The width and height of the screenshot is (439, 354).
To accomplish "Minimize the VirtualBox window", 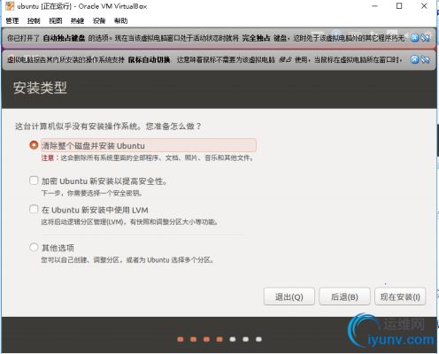I will point(374,6).
